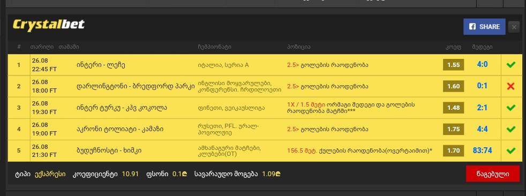Image resolution: width=526 pixels, height=196 pixels.
Task: Click the Crystalbet logo
Action: [x=48, y=25]
